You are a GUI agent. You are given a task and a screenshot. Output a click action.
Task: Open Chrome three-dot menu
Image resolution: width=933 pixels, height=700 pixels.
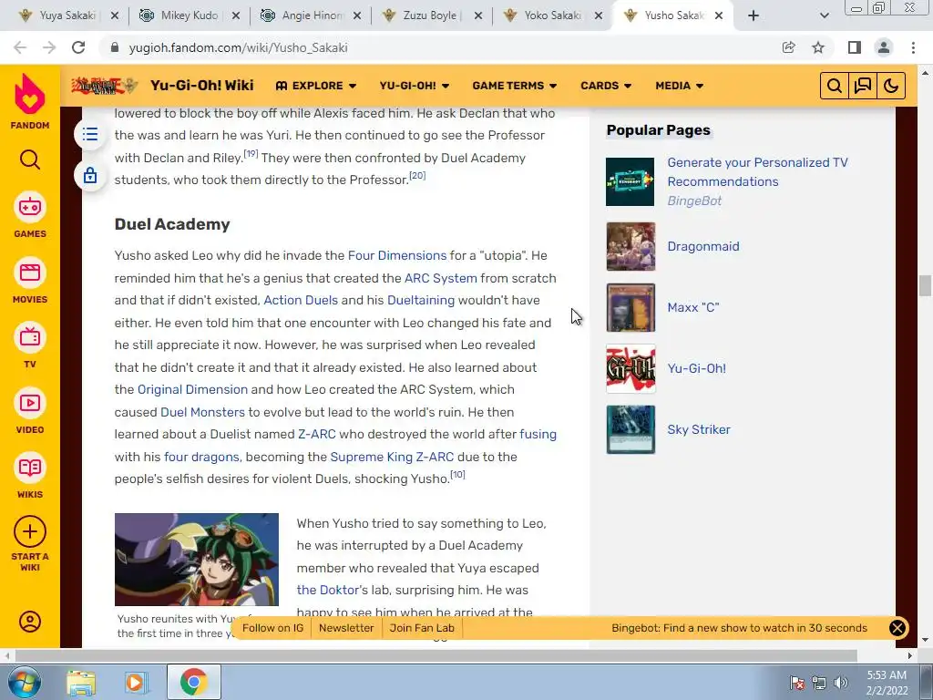913,47
